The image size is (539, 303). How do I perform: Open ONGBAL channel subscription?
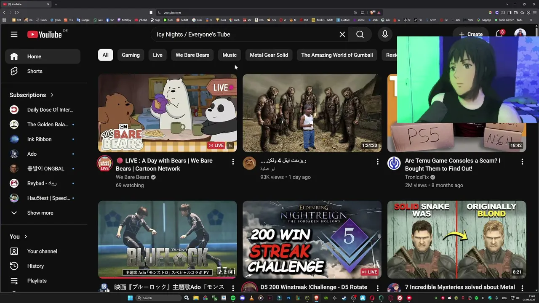click(x=43, y=169)
